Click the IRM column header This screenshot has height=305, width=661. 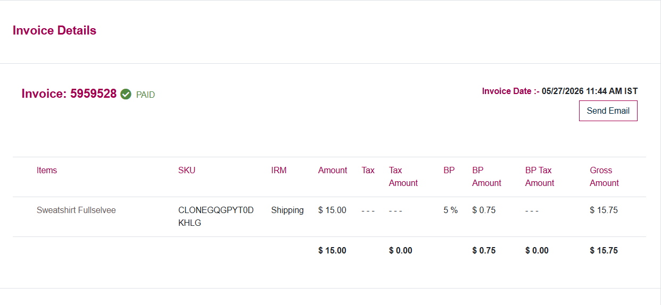(279, 170)
